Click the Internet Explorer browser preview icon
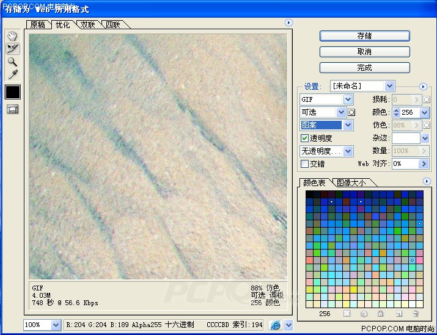 (x=276, y=325)
